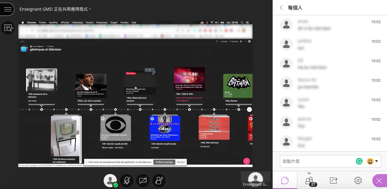
Task: Open the Doctor Who card thumbnail
Action: click(x=189, y=79)
